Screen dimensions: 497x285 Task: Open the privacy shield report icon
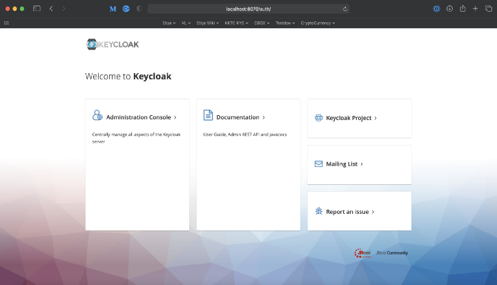139,8
